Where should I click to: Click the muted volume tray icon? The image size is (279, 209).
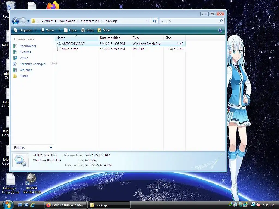(x=258, y=205)
